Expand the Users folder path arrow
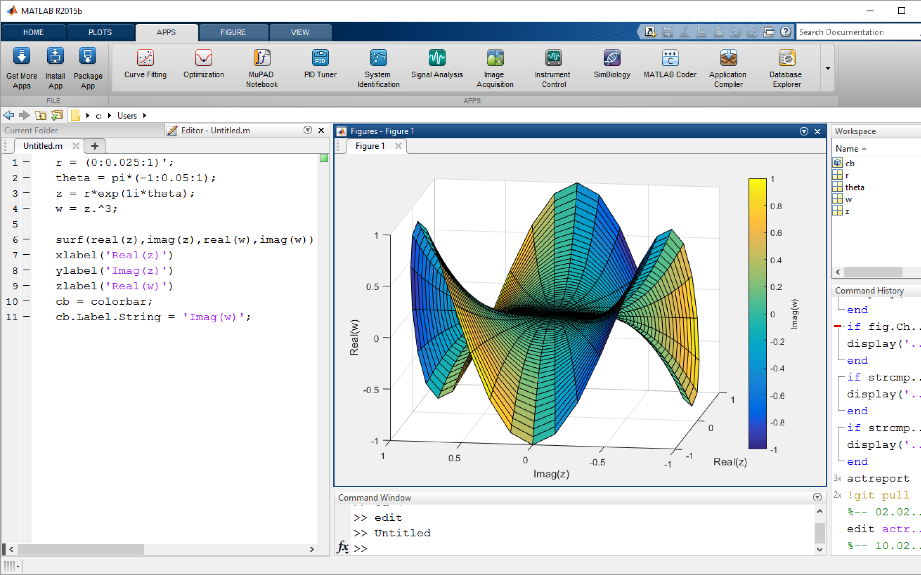The height and width of the screenshot is (575, 921). coord(145,116)
